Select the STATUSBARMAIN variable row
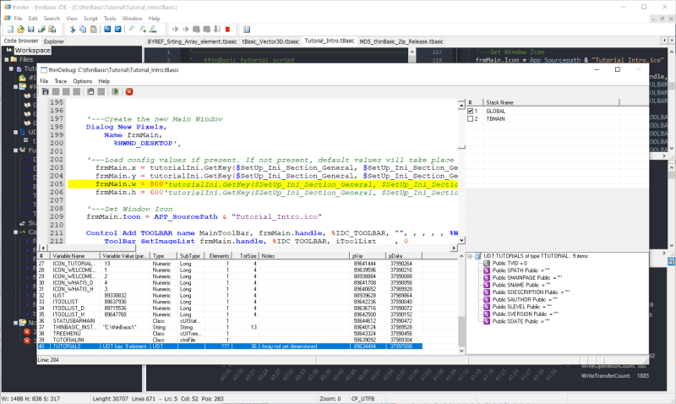 click(x=230, y=321)
